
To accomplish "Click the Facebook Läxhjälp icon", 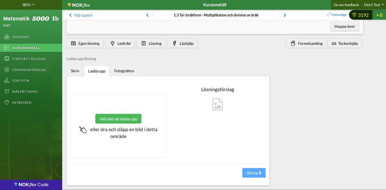I will coord(175,43).
